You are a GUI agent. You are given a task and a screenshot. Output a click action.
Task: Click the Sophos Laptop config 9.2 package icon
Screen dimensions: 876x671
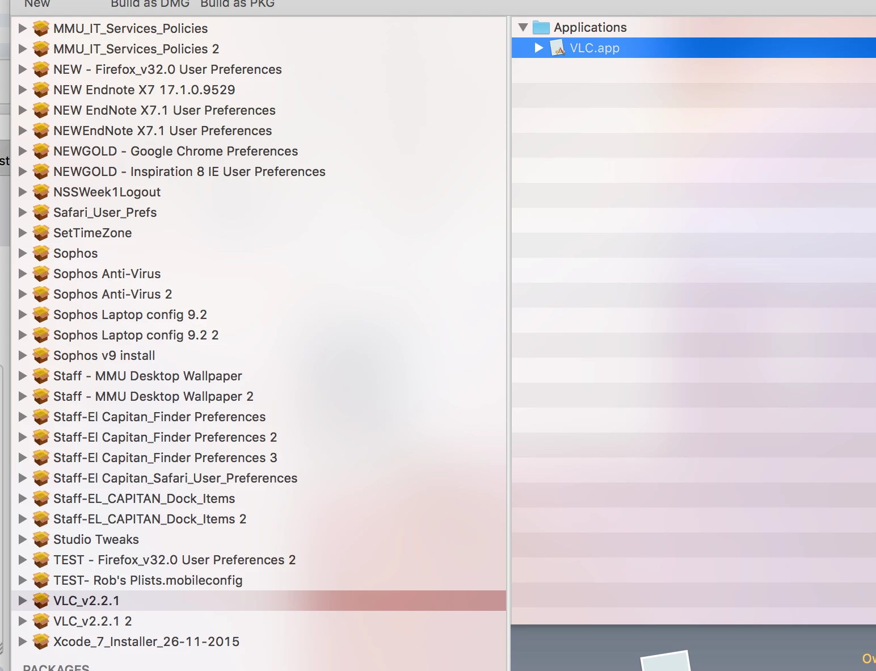pyautogui.click(x=41, y=314)
